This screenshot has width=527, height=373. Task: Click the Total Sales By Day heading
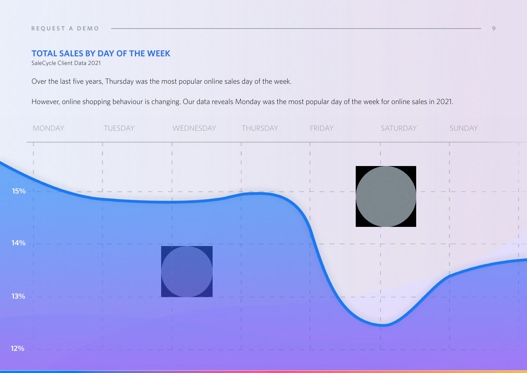pos(101,54)
